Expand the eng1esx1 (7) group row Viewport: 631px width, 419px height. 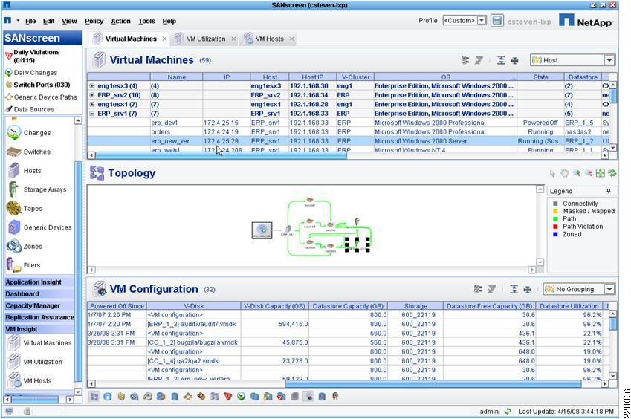point(91,104)
